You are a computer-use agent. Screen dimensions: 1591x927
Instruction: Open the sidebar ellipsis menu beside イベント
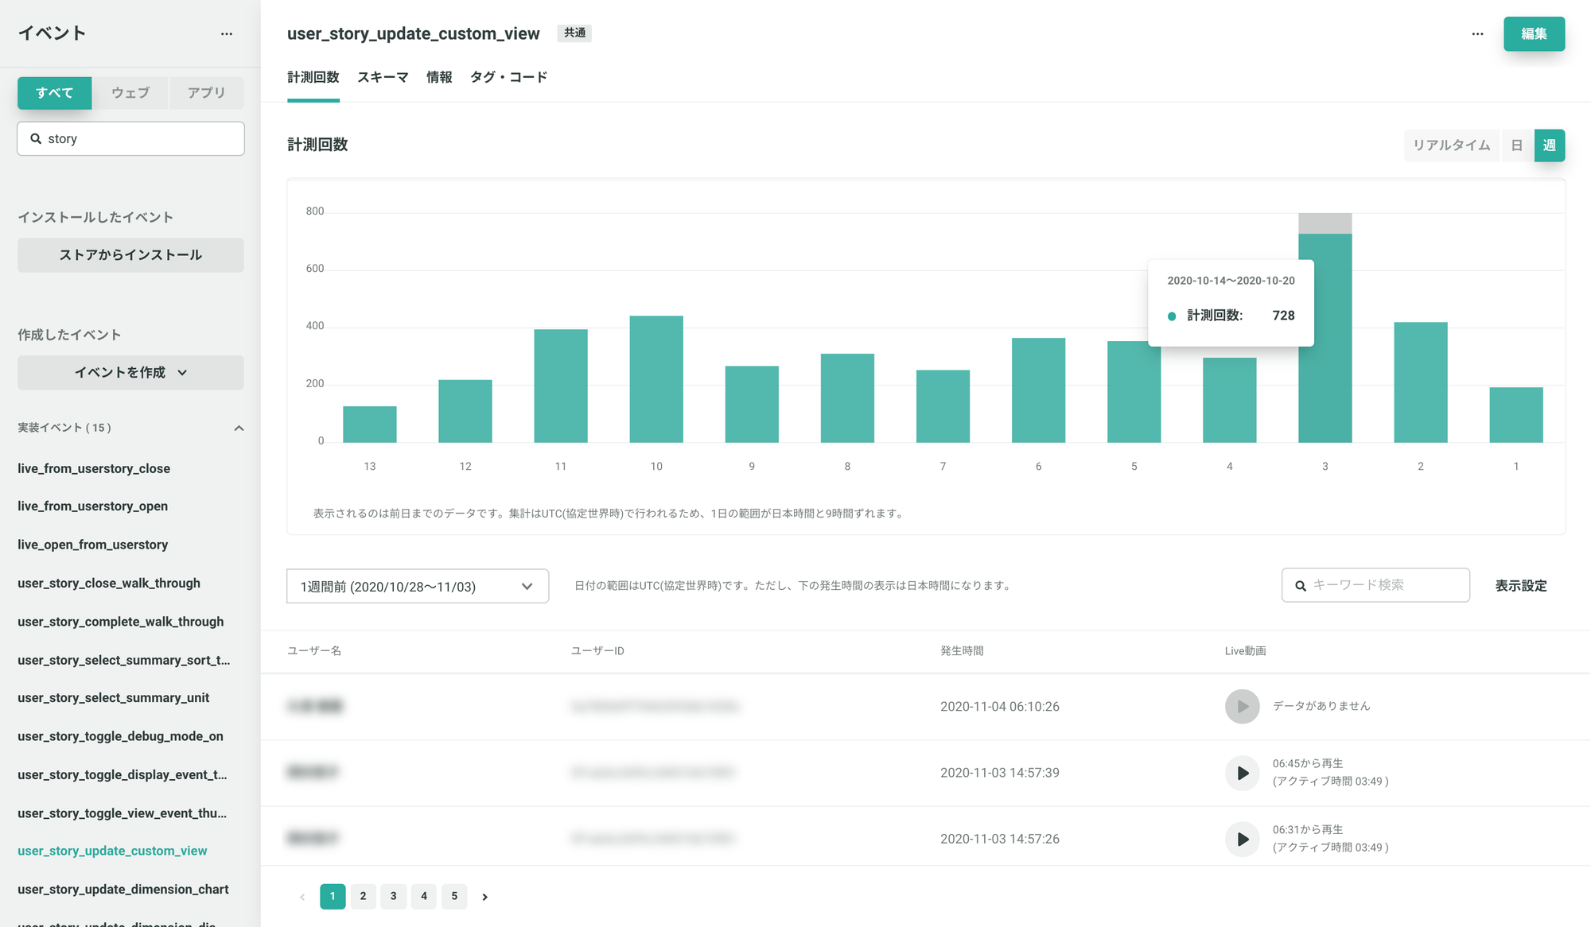[227, 33]
